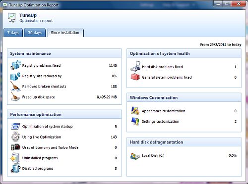Viewport: 248px width, 184px height.
Task: Click the 8,495.29 MB value
Action: 107,97
